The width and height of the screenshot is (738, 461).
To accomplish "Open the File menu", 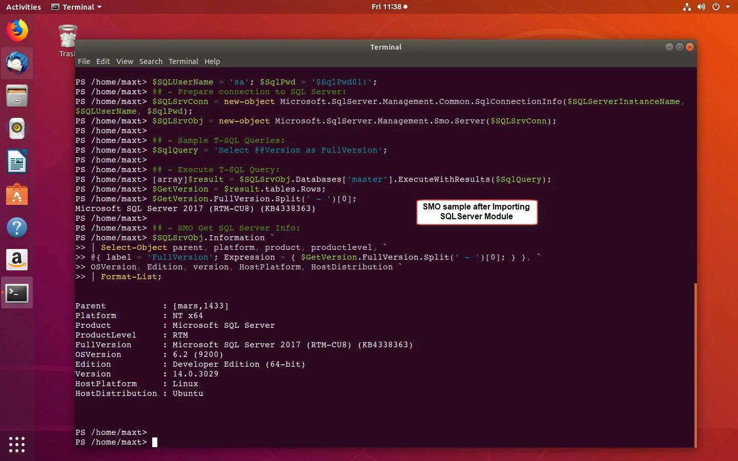I will tap(84, 61).
